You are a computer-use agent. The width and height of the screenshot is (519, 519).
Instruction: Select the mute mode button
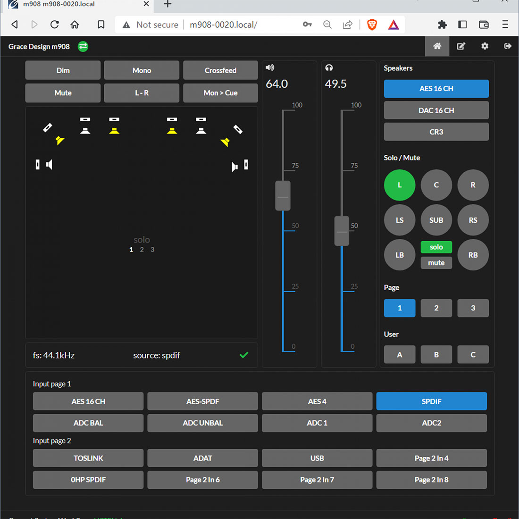pos(436,263)
